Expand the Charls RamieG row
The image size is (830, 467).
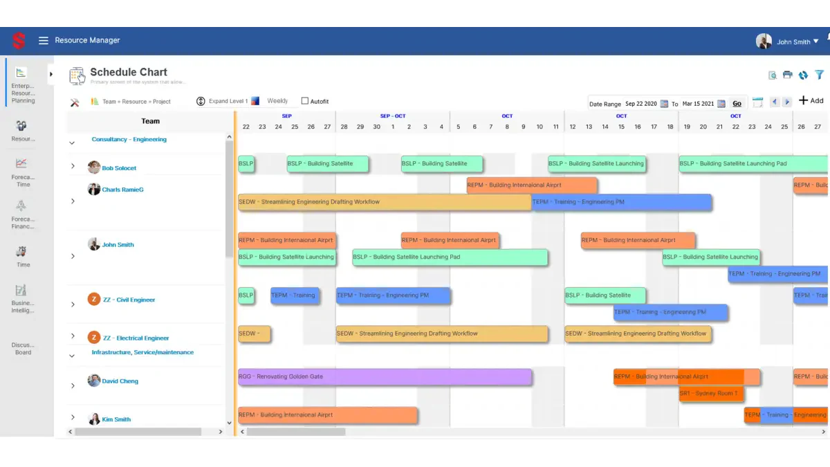coord(73,201)
